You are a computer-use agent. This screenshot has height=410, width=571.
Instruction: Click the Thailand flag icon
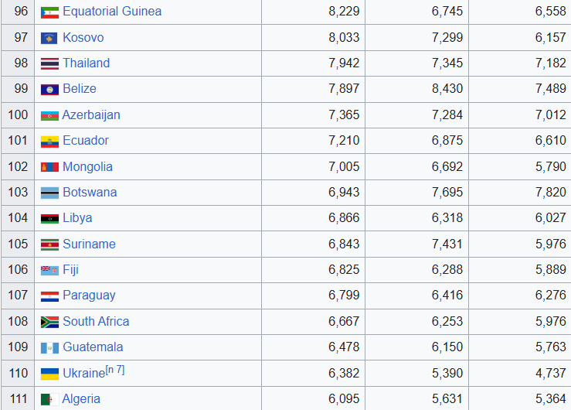click(x=49, y=63)
